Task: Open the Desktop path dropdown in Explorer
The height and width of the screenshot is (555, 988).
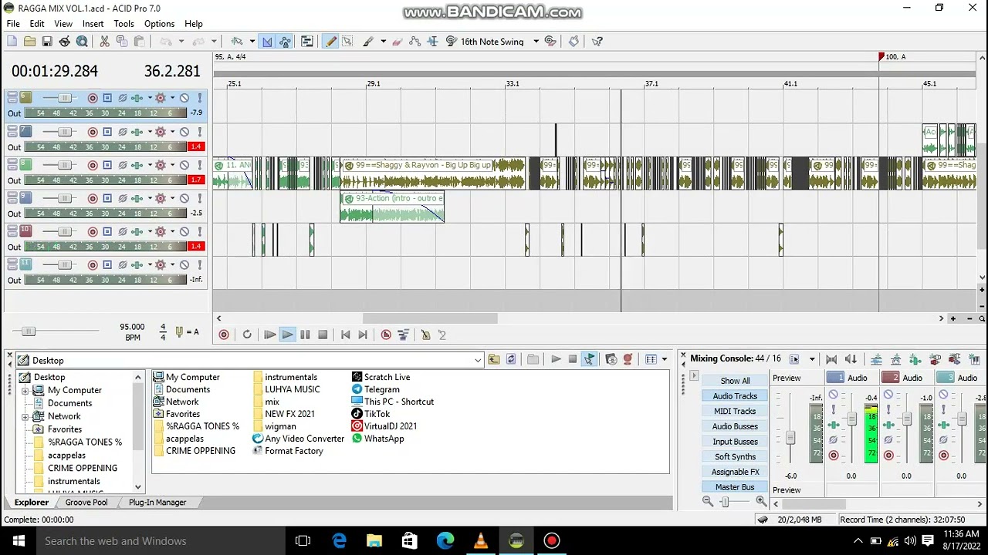Action: tap(478, 361)
